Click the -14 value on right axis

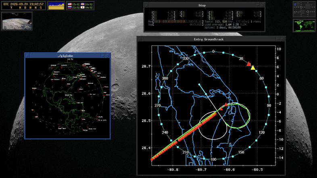279,157
